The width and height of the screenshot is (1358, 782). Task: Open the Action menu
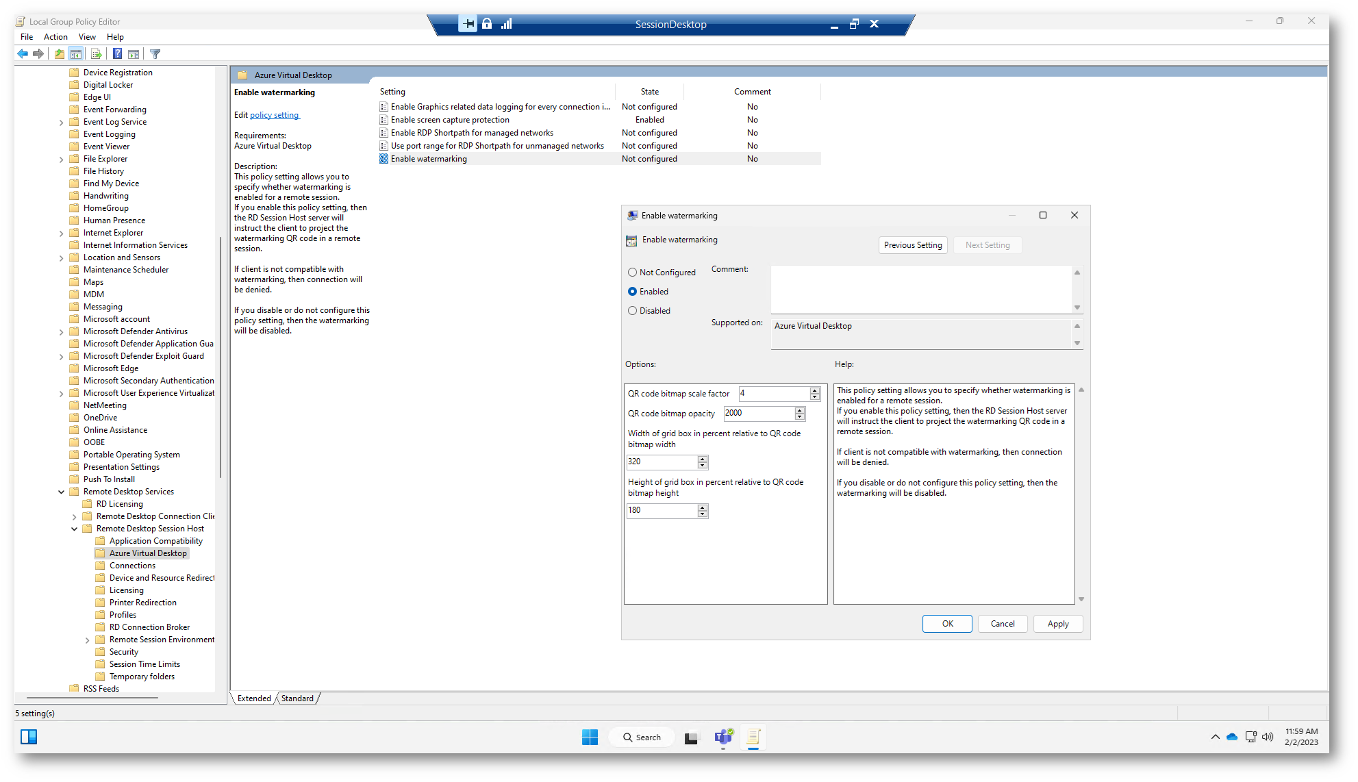[55, 37]
